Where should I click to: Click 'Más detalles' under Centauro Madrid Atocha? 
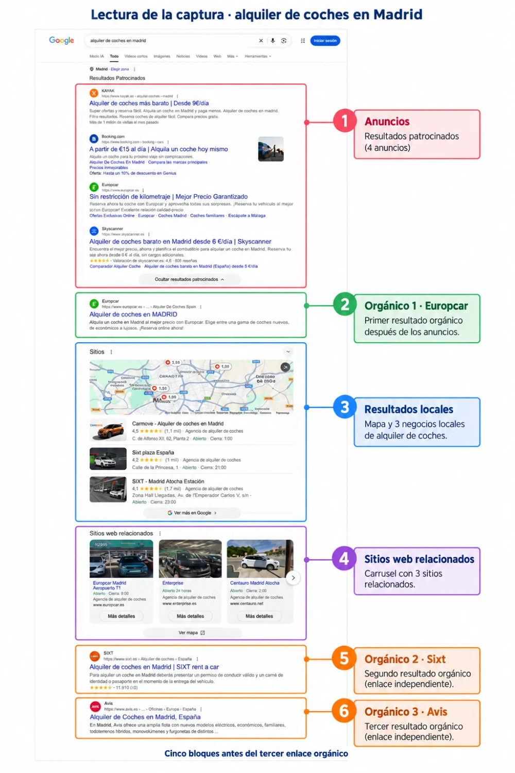pyautogui.click(x=259, y=616)
